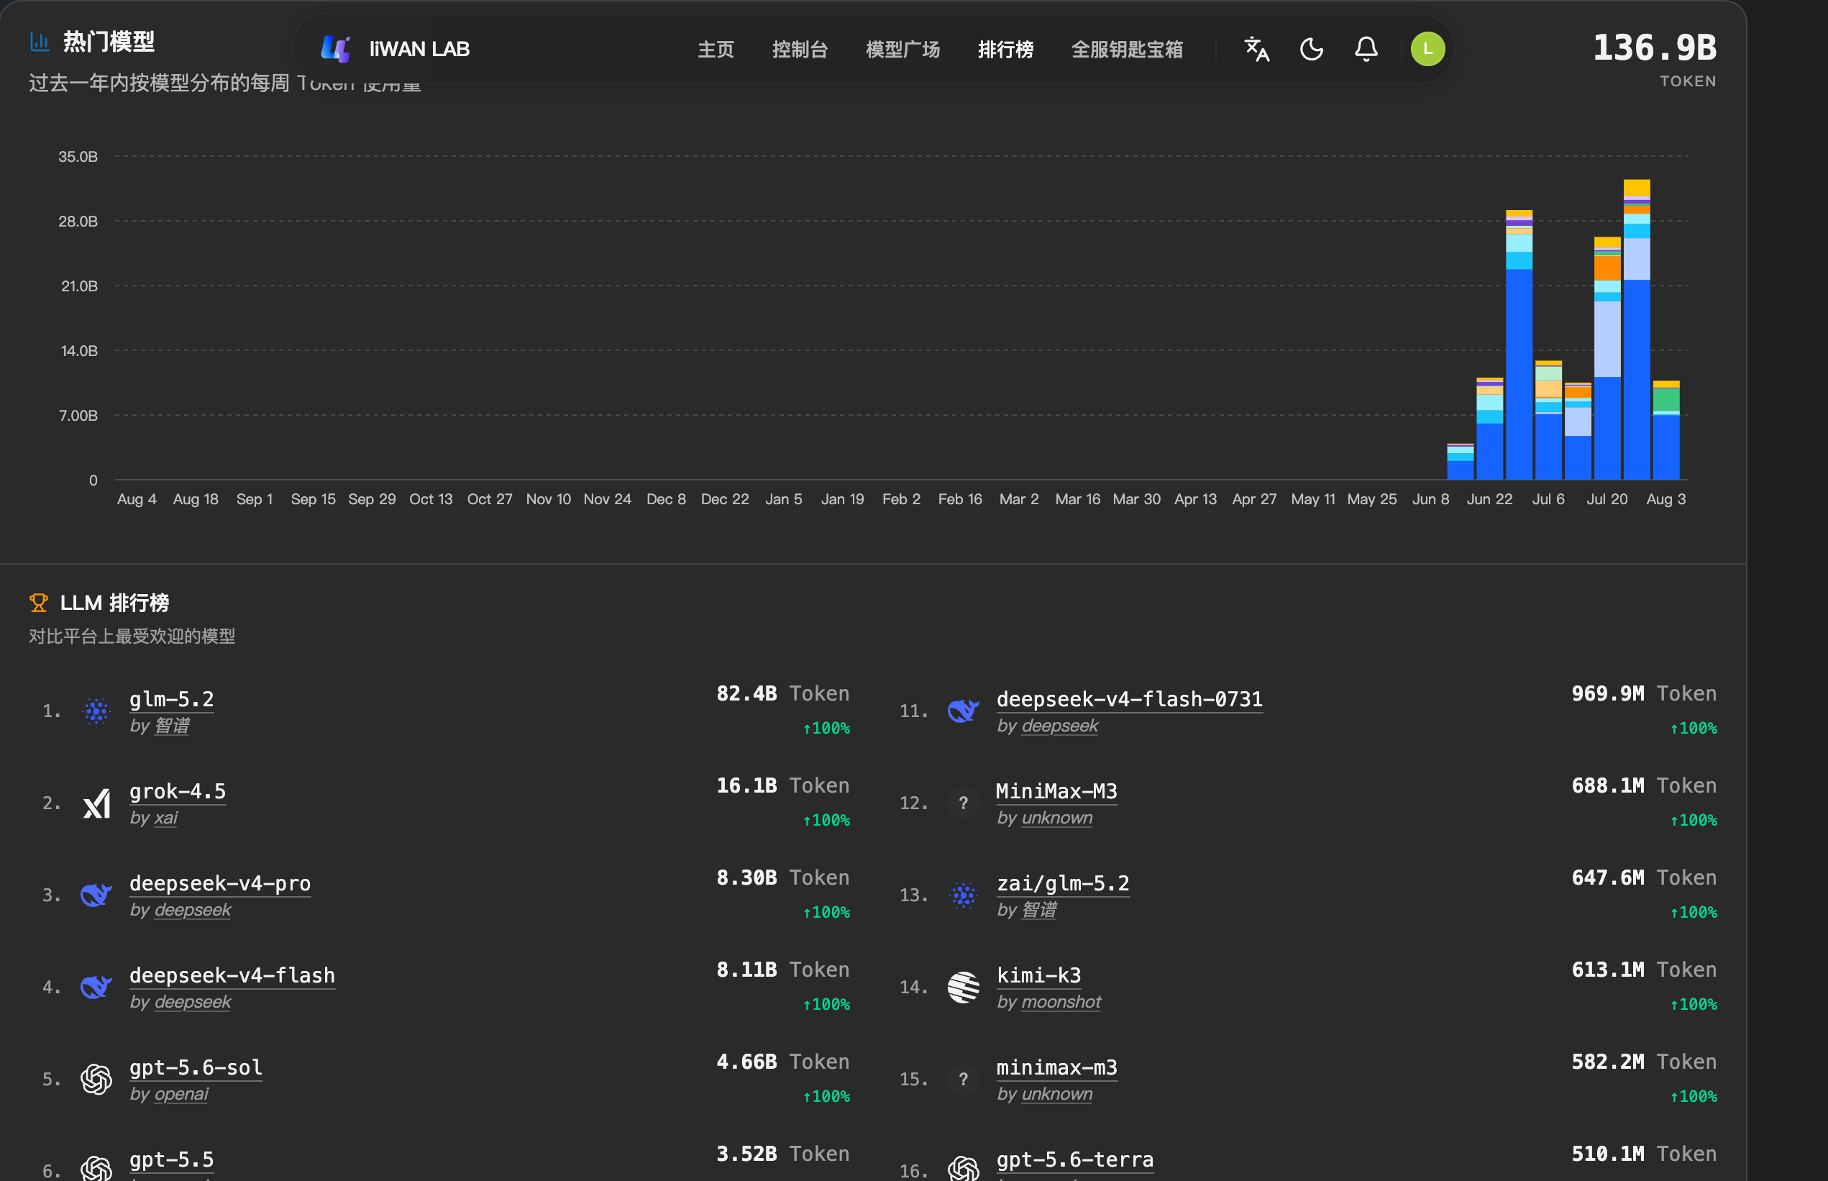1828x1181 pixels.
Task: Open the deepseek-v4-flash model link
Action: click(x=232, y=975)
